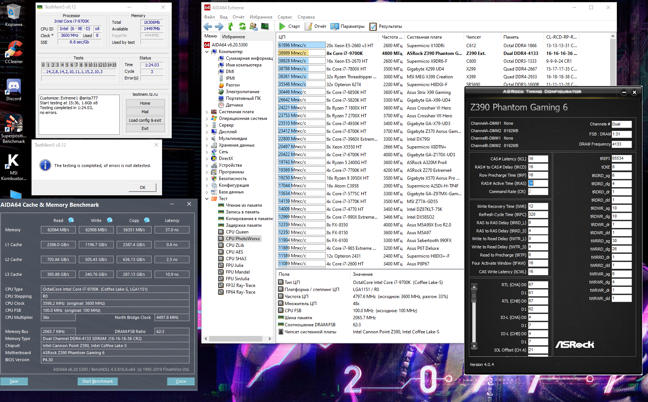Open the Справка menu in AIDA64
This screenshot has height=402, width=648.
coord(306,17)
